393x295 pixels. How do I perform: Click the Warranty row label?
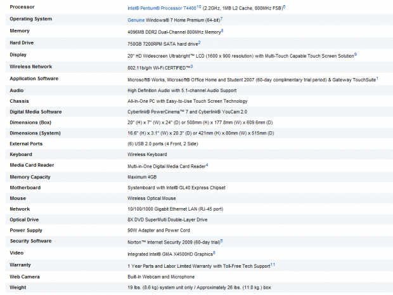(x=20, y=265)
